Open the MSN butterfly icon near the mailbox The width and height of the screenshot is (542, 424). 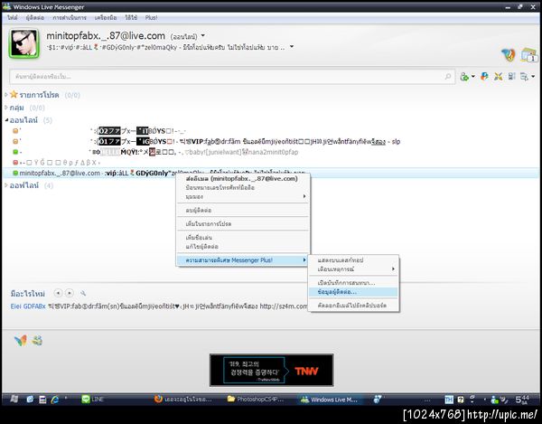point(509,55)
